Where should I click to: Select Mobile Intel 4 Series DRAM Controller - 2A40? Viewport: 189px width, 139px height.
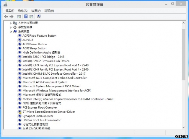(68, 99)
